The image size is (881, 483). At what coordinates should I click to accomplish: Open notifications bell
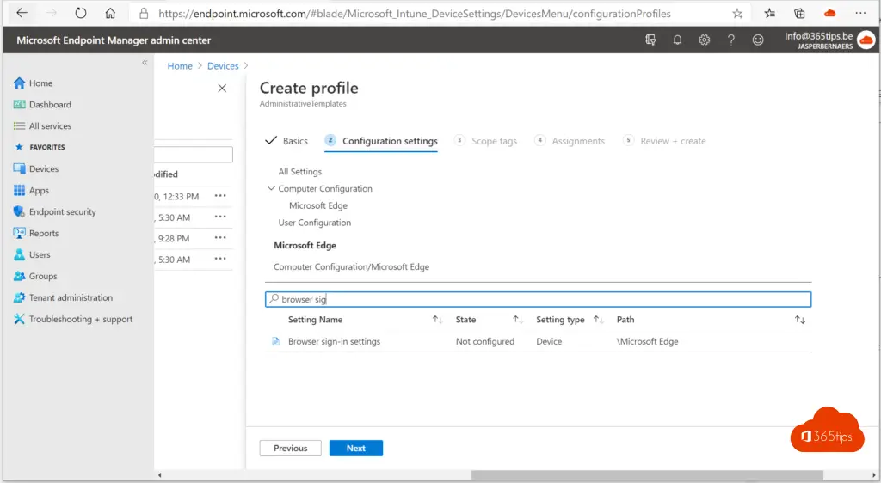pos(678,40)
